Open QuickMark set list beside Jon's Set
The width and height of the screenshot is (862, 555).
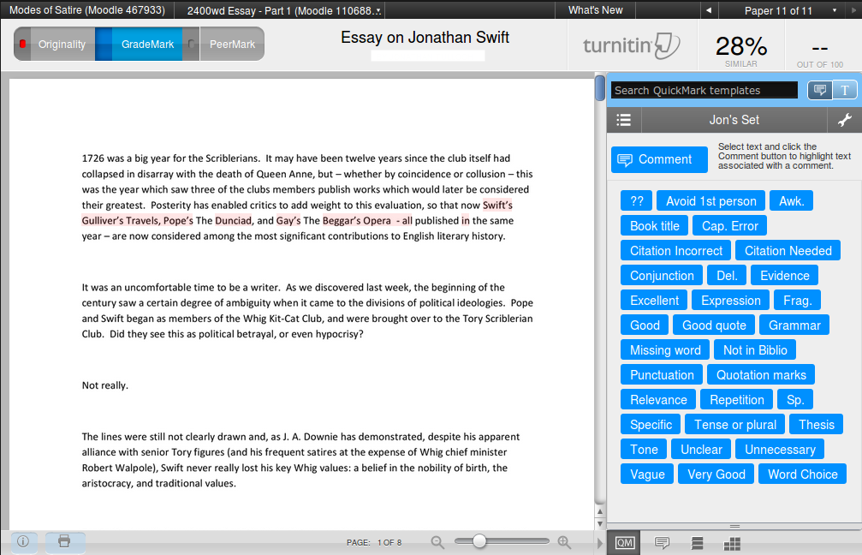pyautogui.click(x=624, y=120)
